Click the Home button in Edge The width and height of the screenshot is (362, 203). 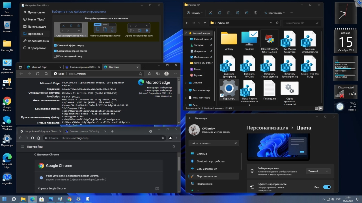[46, 74]
